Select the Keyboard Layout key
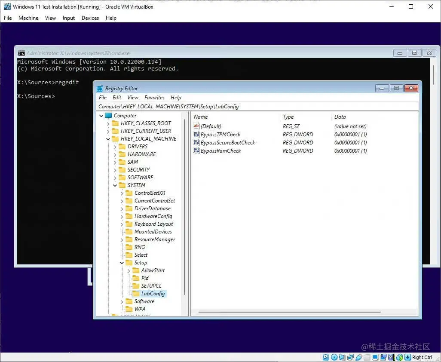 [153, 224]
